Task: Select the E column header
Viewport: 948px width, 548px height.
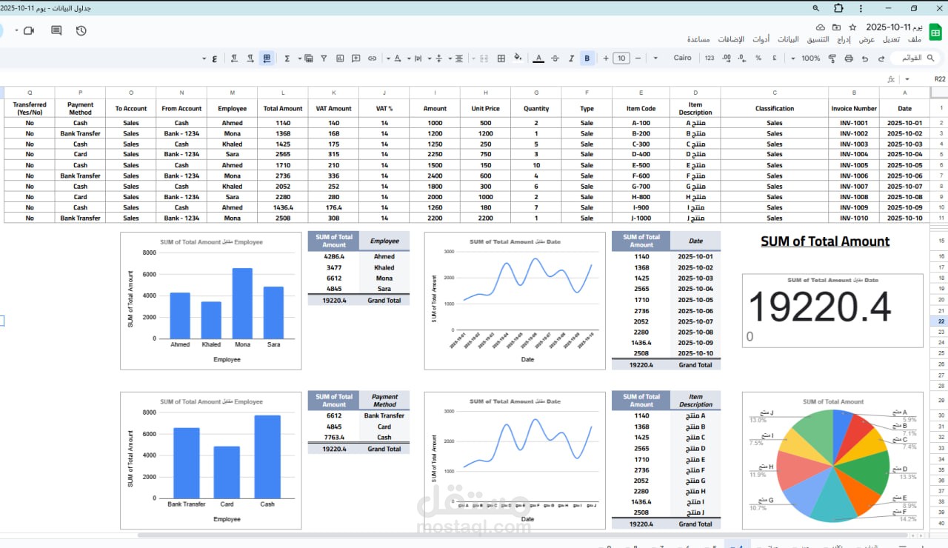Action: (641, 93)
